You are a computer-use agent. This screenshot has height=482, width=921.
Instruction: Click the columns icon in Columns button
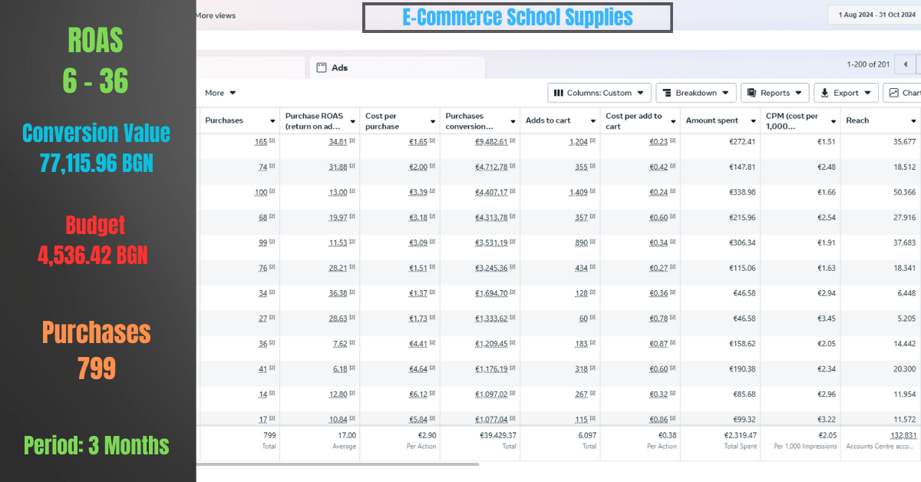click(x=559, y=93)
